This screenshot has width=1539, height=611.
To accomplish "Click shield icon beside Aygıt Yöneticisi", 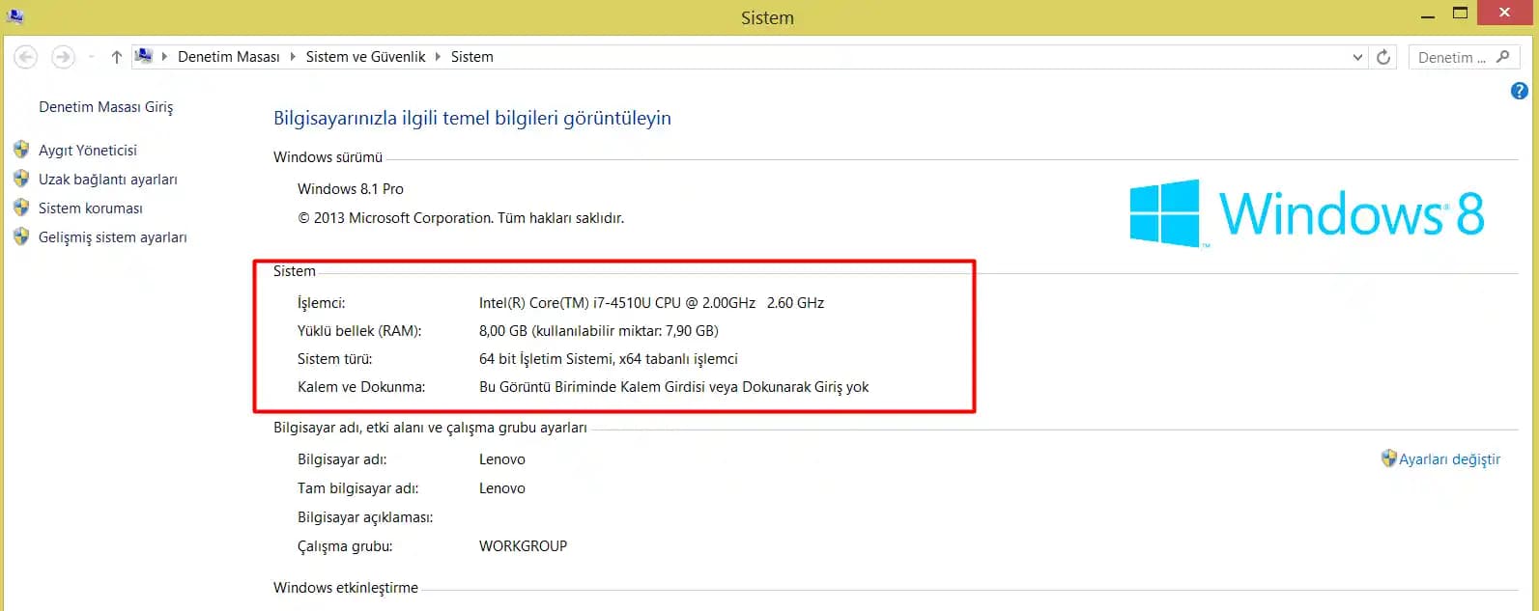I will coord(21,150).
